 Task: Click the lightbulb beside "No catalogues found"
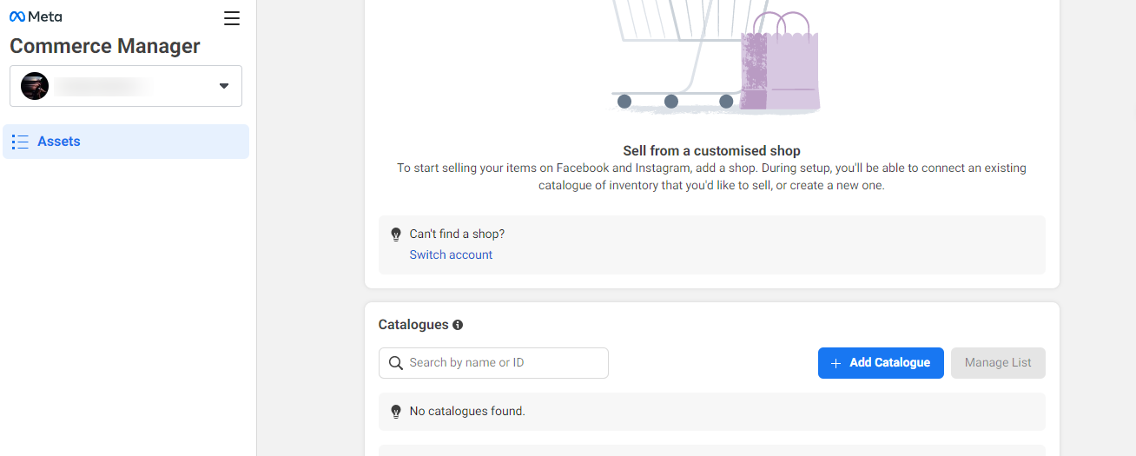[x=396, y=411]
